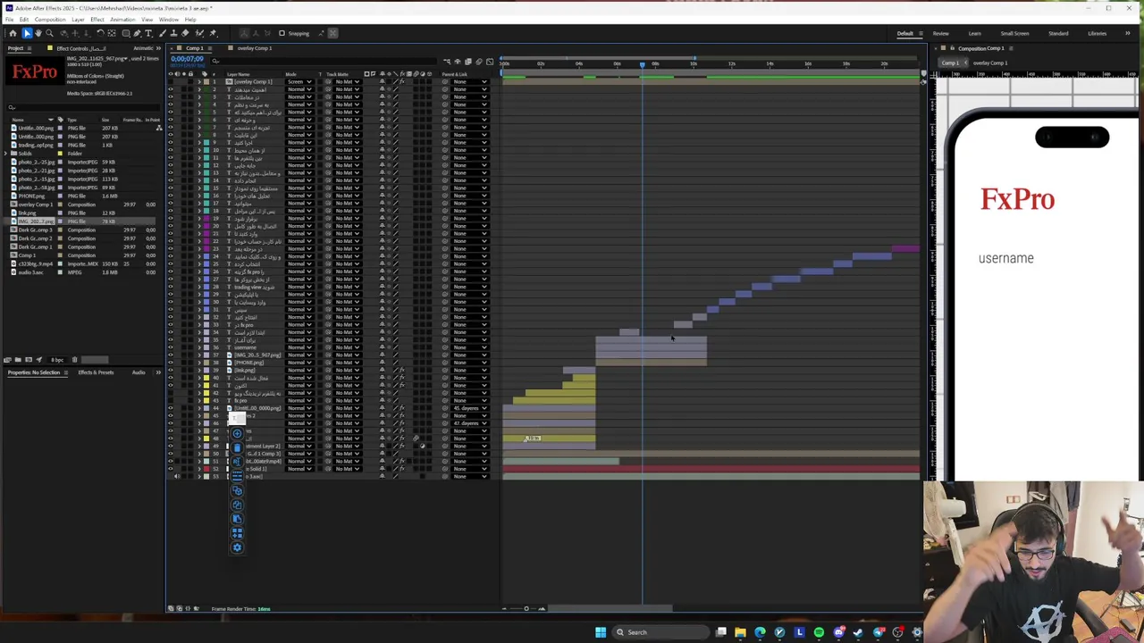The height and width of the screenshot is (643, 1144).
Task: Toggle hide shy layers in timeline header
Action: 458,62
